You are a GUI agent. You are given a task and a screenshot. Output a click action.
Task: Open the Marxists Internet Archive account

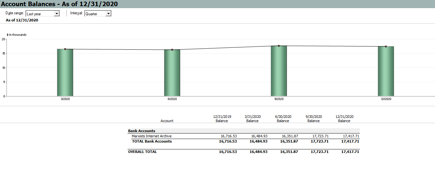pos(152,136)
